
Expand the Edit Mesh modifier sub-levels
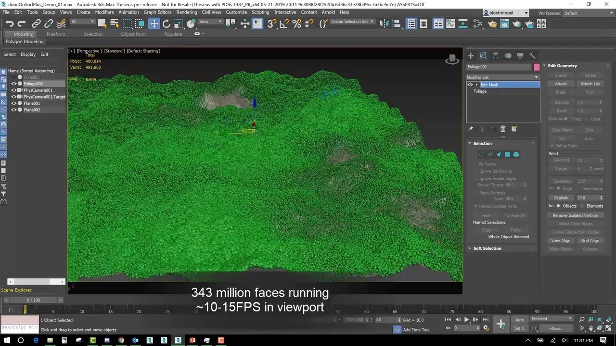(x=477, y=85)
